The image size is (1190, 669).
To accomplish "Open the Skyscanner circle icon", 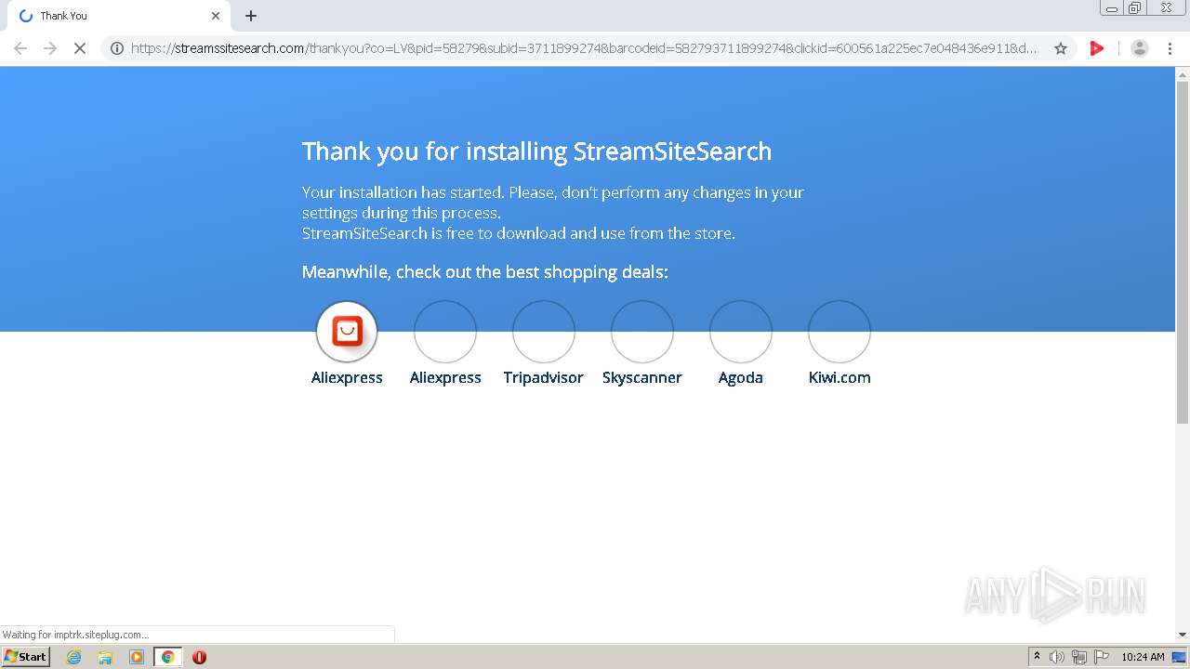I will (x=642, y=331).
